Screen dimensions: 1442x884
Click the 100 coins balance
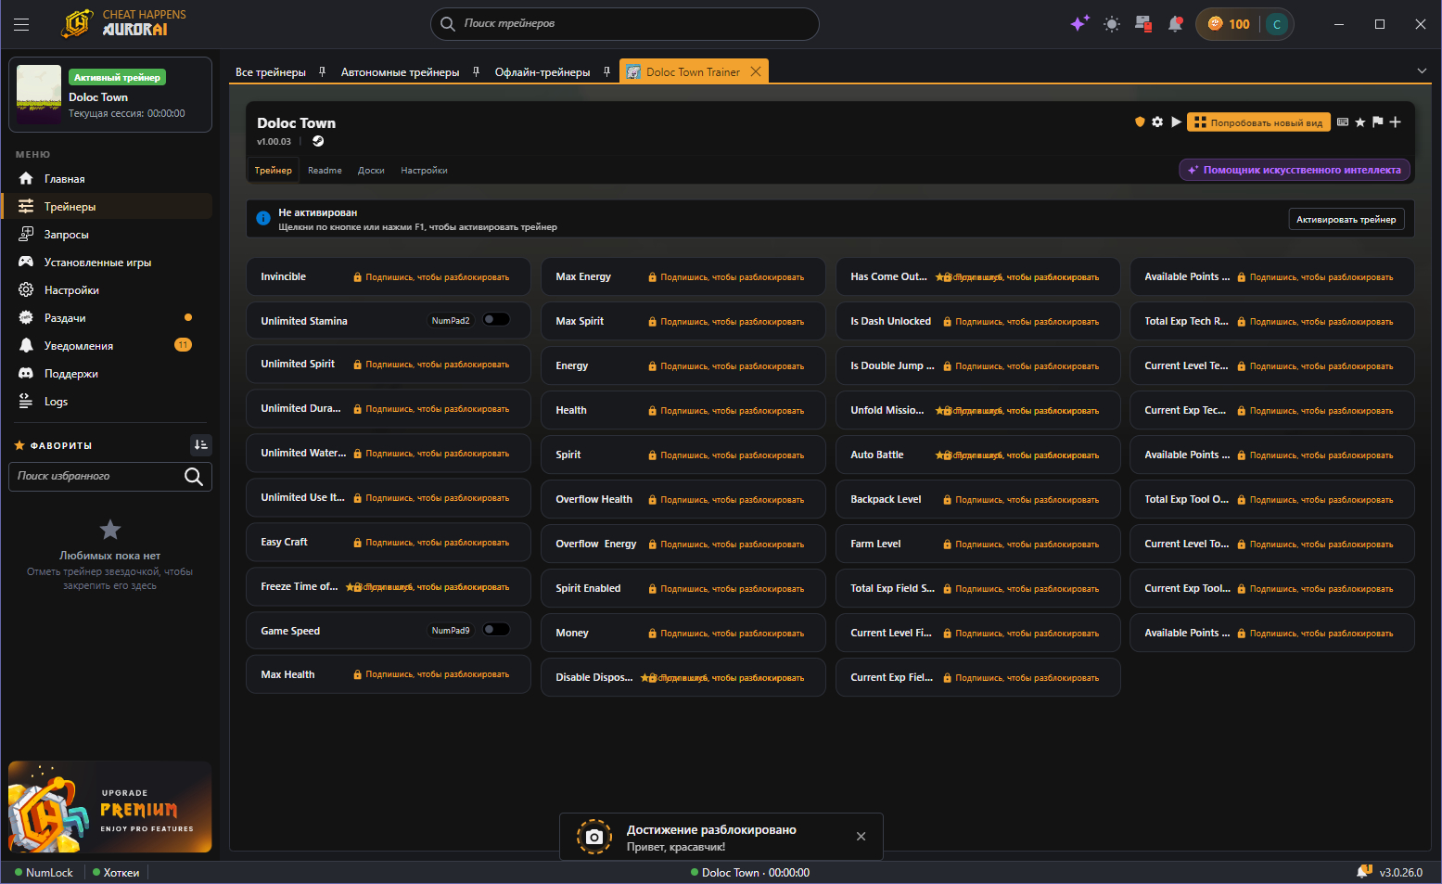pyautogui.click(x=1229, y=24)
